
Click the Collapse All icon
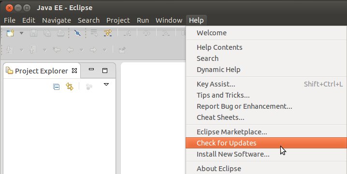[57, 87]
